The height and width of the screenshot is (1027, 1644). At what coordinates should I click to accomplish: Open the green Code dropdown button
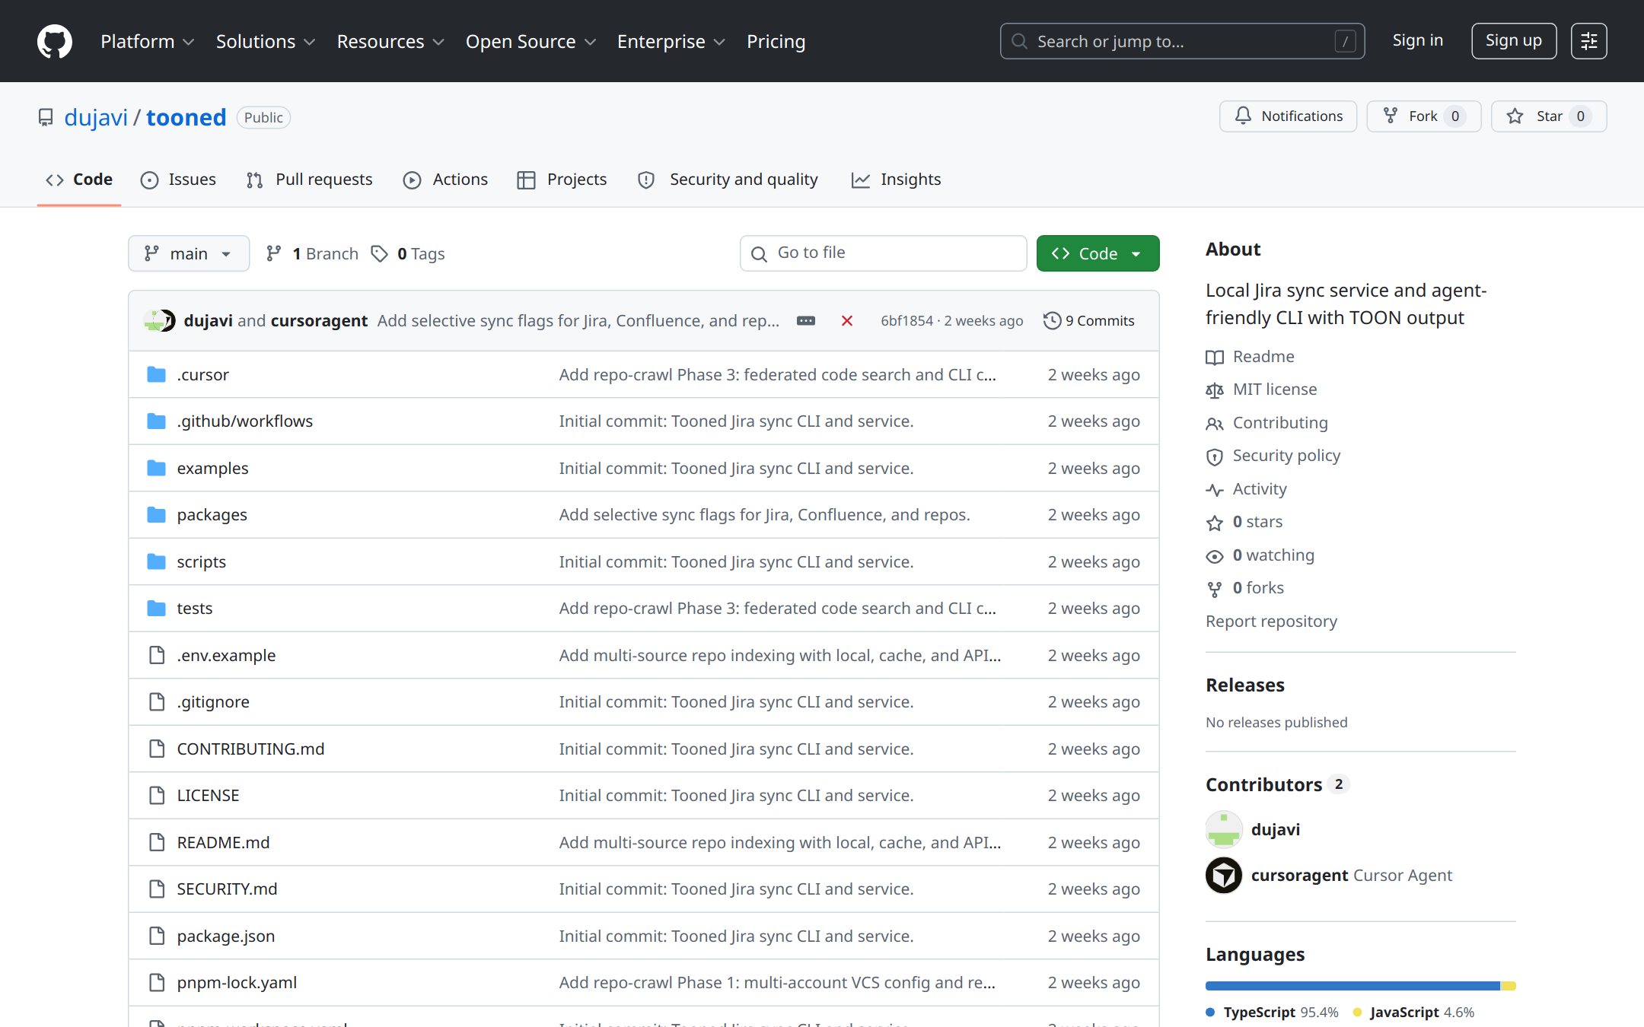point(1098,253)
